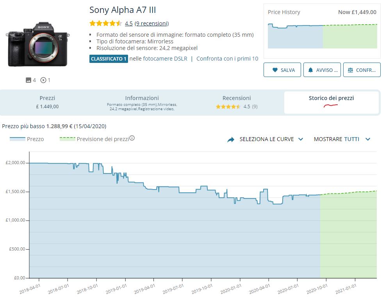Click the green forecast area of the chart
The width and height of the screenshot is (385, 304).
(x=348, y=235)
